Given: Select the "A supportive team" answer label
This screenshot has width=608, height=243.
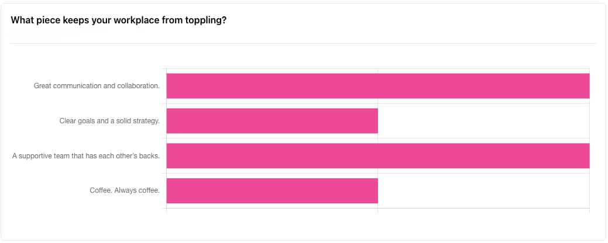Looking at the screenshot, I should pos(85,156).
